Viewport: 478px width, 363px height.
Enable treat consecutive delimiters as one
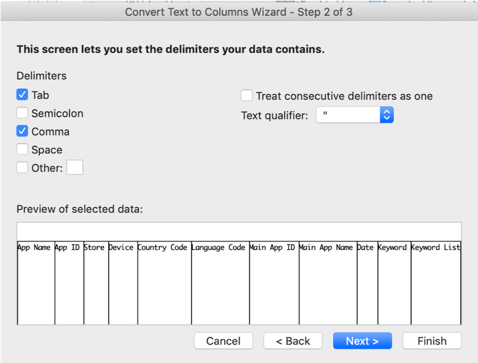pyautogui.click(x=247, y=95)
